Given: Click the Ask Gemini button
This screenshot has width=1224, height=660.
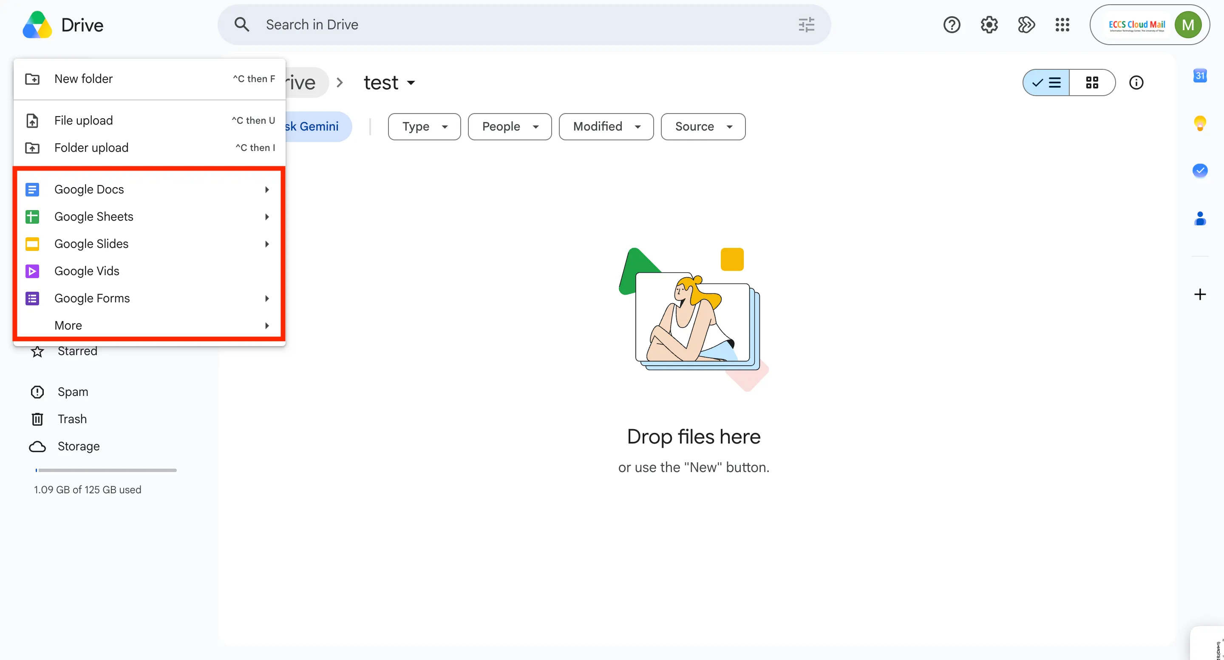Looking at the screenshot, I should point(318,126).
